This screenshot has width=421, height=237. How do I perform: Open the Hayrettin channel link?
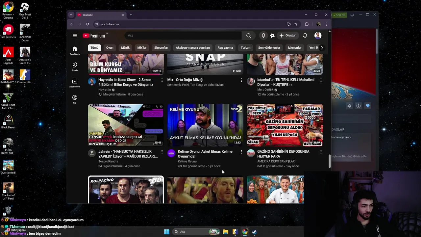[105, 90]
